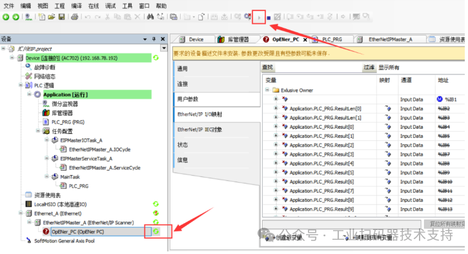Collapse the Application [运行] node
Screen dimensions: 468x254
(x=29, y=94)
